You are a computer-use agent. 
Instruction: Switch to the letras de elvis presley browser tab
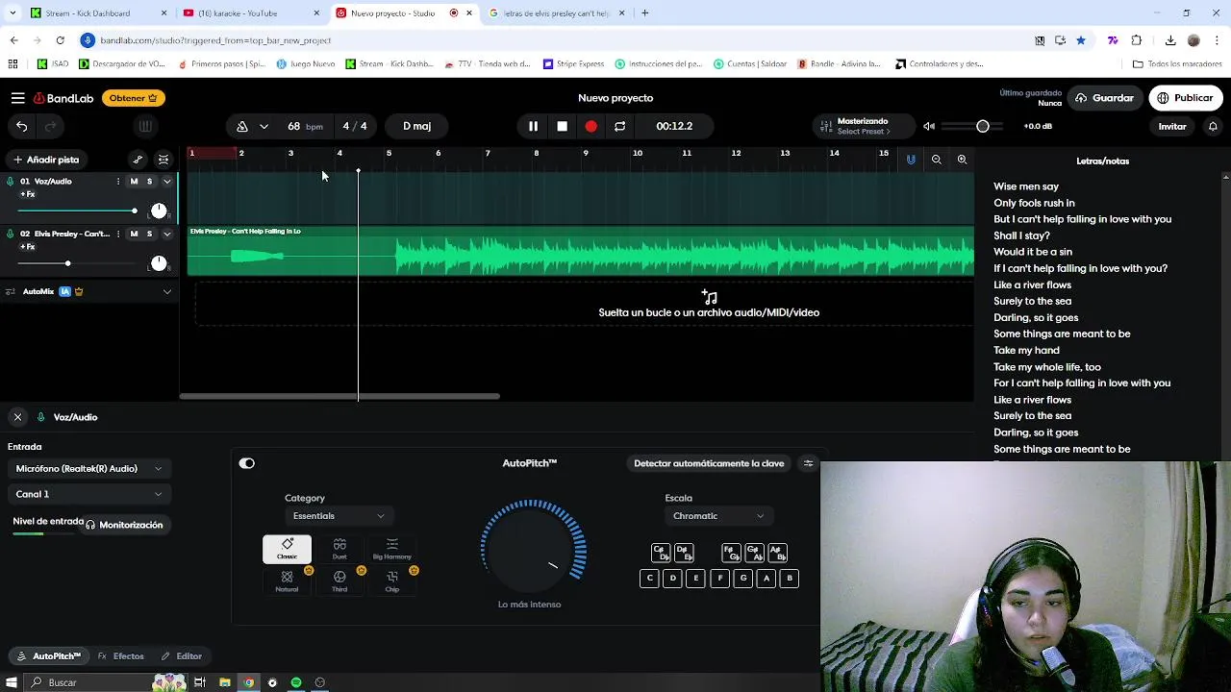[558, 13]
